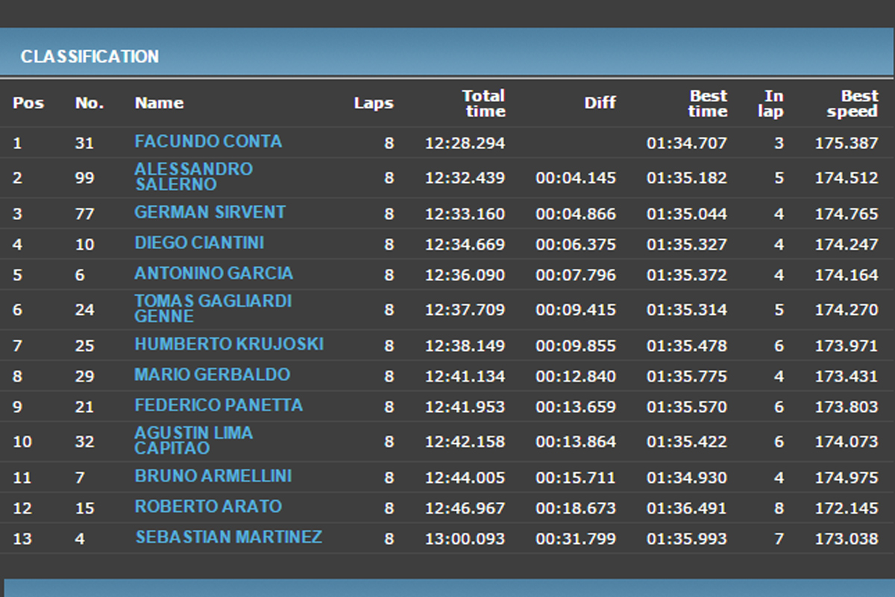The image size is (895, 597).
Task: Select GERMAN SIRVENT name link
Action: point(210,212)
